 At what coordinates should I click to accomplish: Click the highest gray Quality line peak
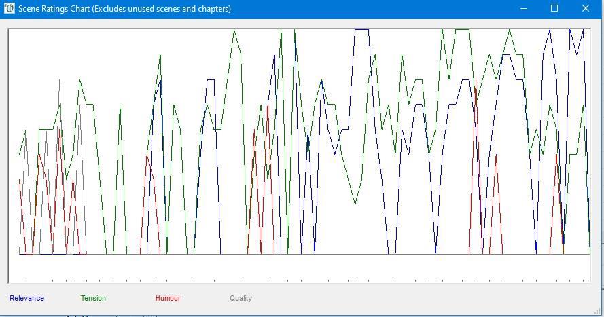60,80
